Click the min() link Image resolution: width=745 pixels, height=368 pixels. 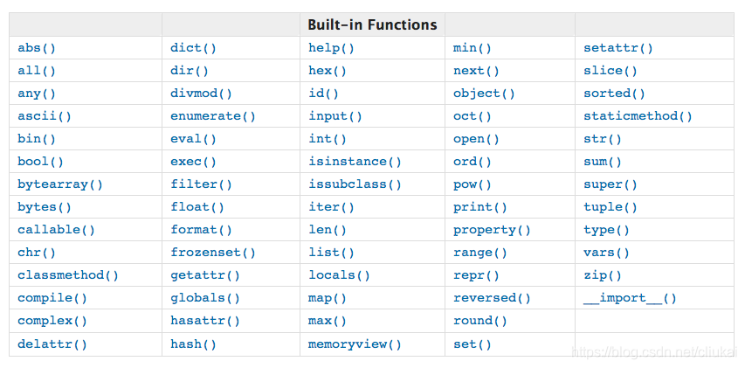pos(473,48)
